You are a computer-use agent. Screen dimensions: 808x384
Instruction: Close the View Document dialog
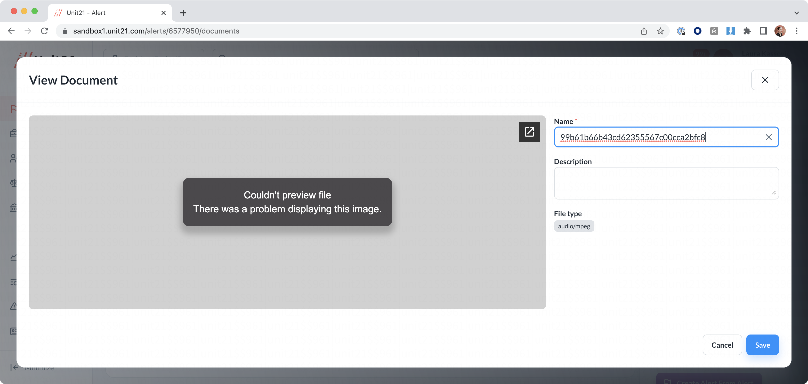765,80
